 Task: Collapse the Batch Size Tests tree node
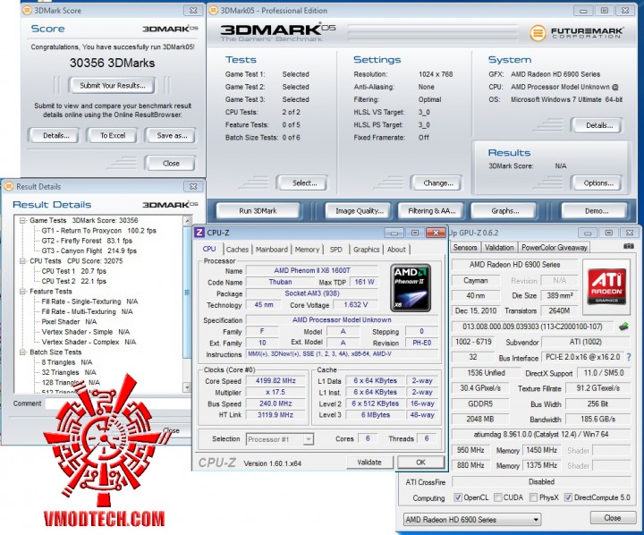pyautogui.click(x=23, y=352)
